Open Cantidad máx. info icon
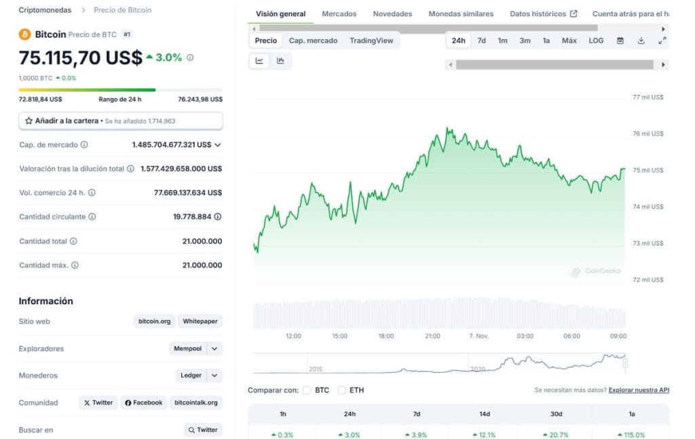The height and width of the screenshot is (439, 695). coord(75,265)
